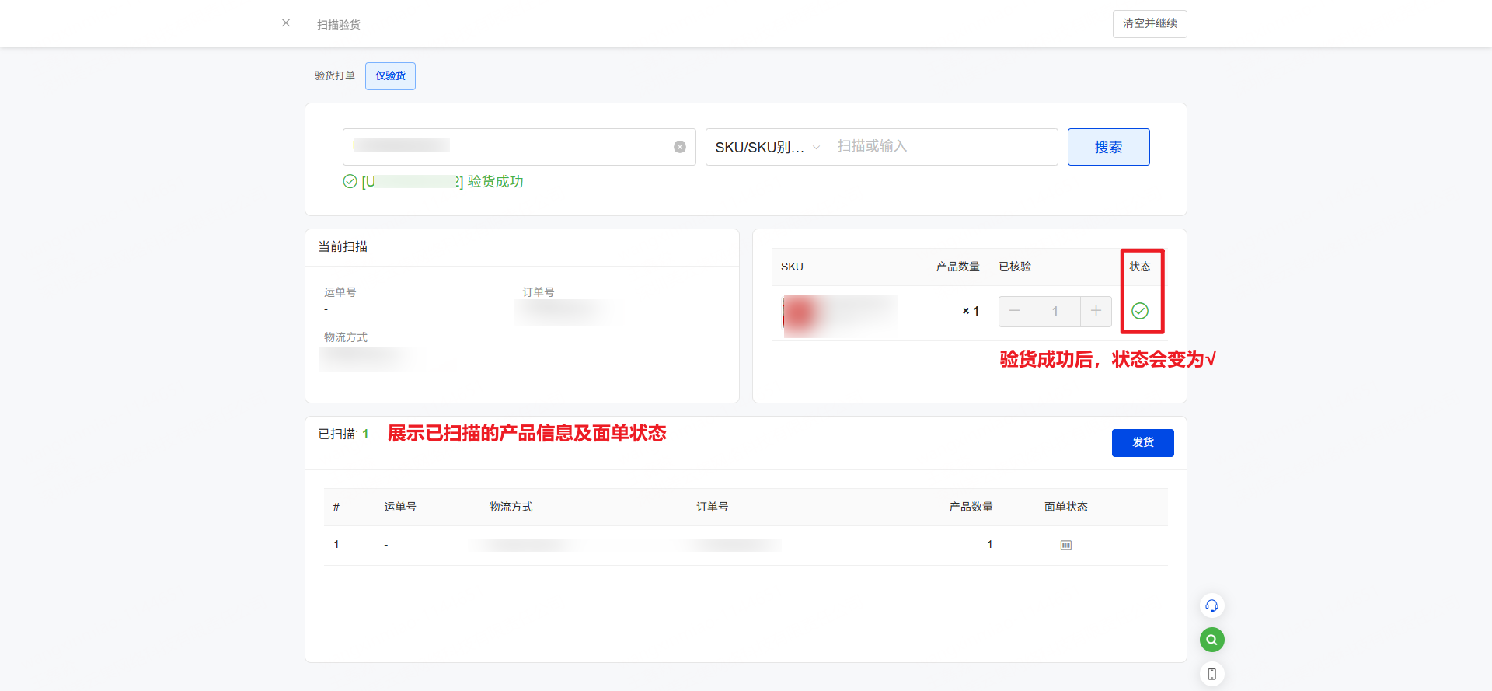Increase verified quantity with plus button
Screen dimensions: 1492x691
[x=1096, y=311]
